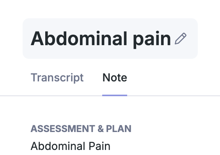Click the purple underline under Note tab
Image resolution: width=220 pixels, height=155 pixels.
[x=115, y=95]
